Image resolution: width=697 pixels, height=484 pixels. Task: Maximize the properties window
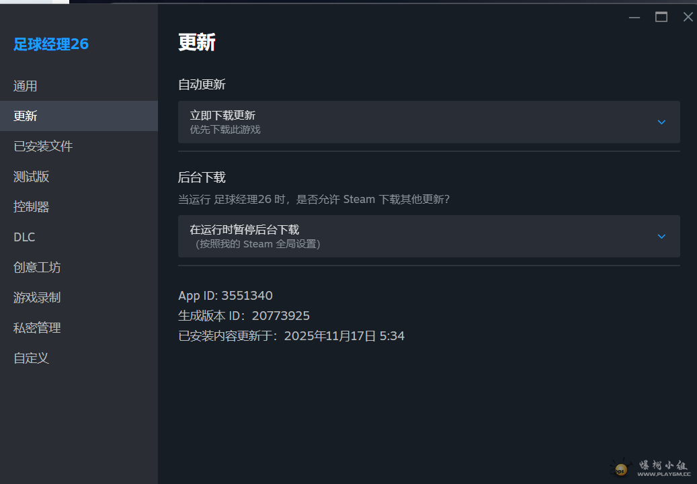coord(661,17)
